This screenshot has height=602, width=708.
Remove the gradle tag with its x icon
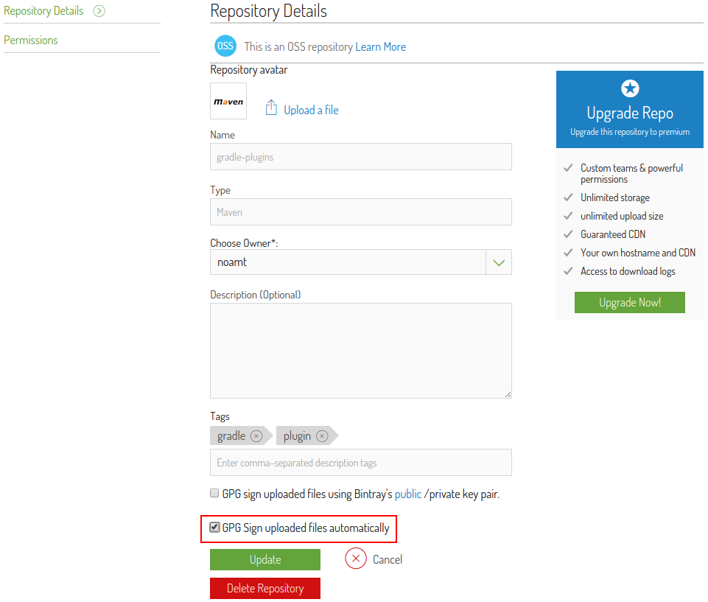(256, 436)
